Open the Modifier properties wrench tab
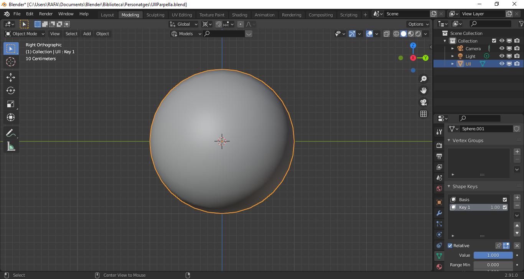 click(439, 213)
